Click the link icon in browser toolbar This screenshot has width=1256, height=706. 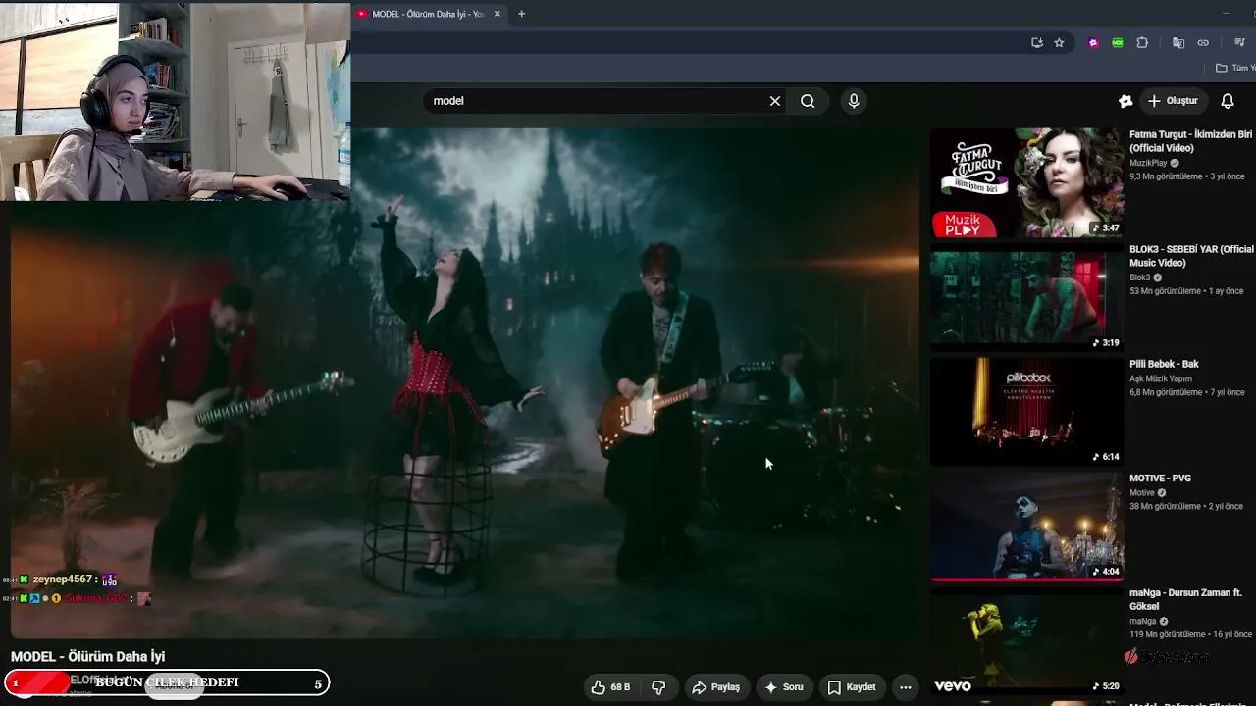(x=1203, y=43)
